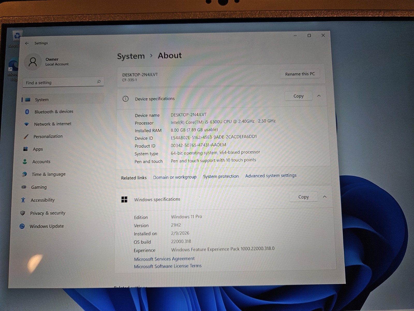The image size is (414, 311).
Task: Click the Device ID value E54AB02E
Action: click(214, 137)
